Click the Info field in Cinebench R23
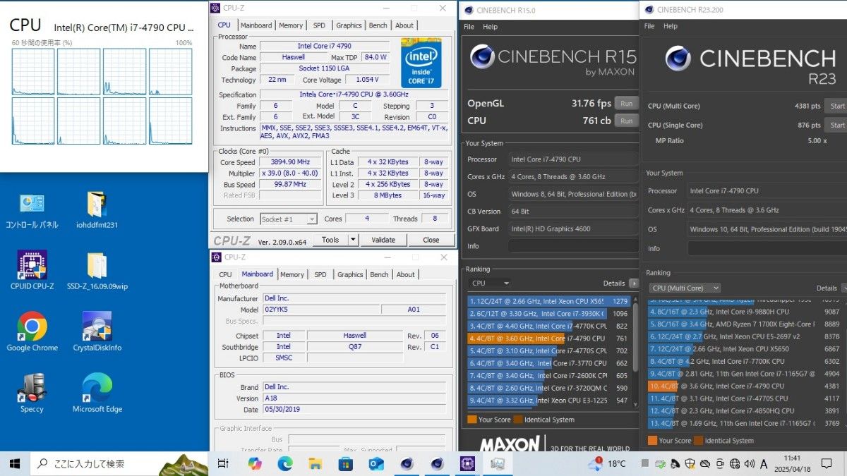The height and width of the screenshot is (476, 847). coord(767,248)
